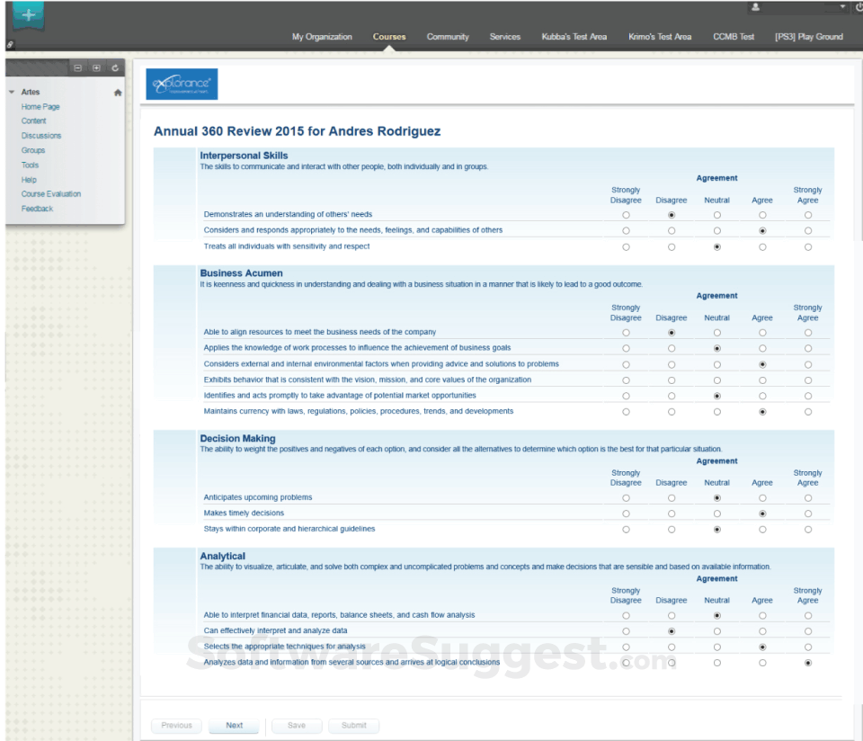Screen dimensions: 863x741
Task: Click the Interpersonal Skills section heading
Action: point(244,156)
